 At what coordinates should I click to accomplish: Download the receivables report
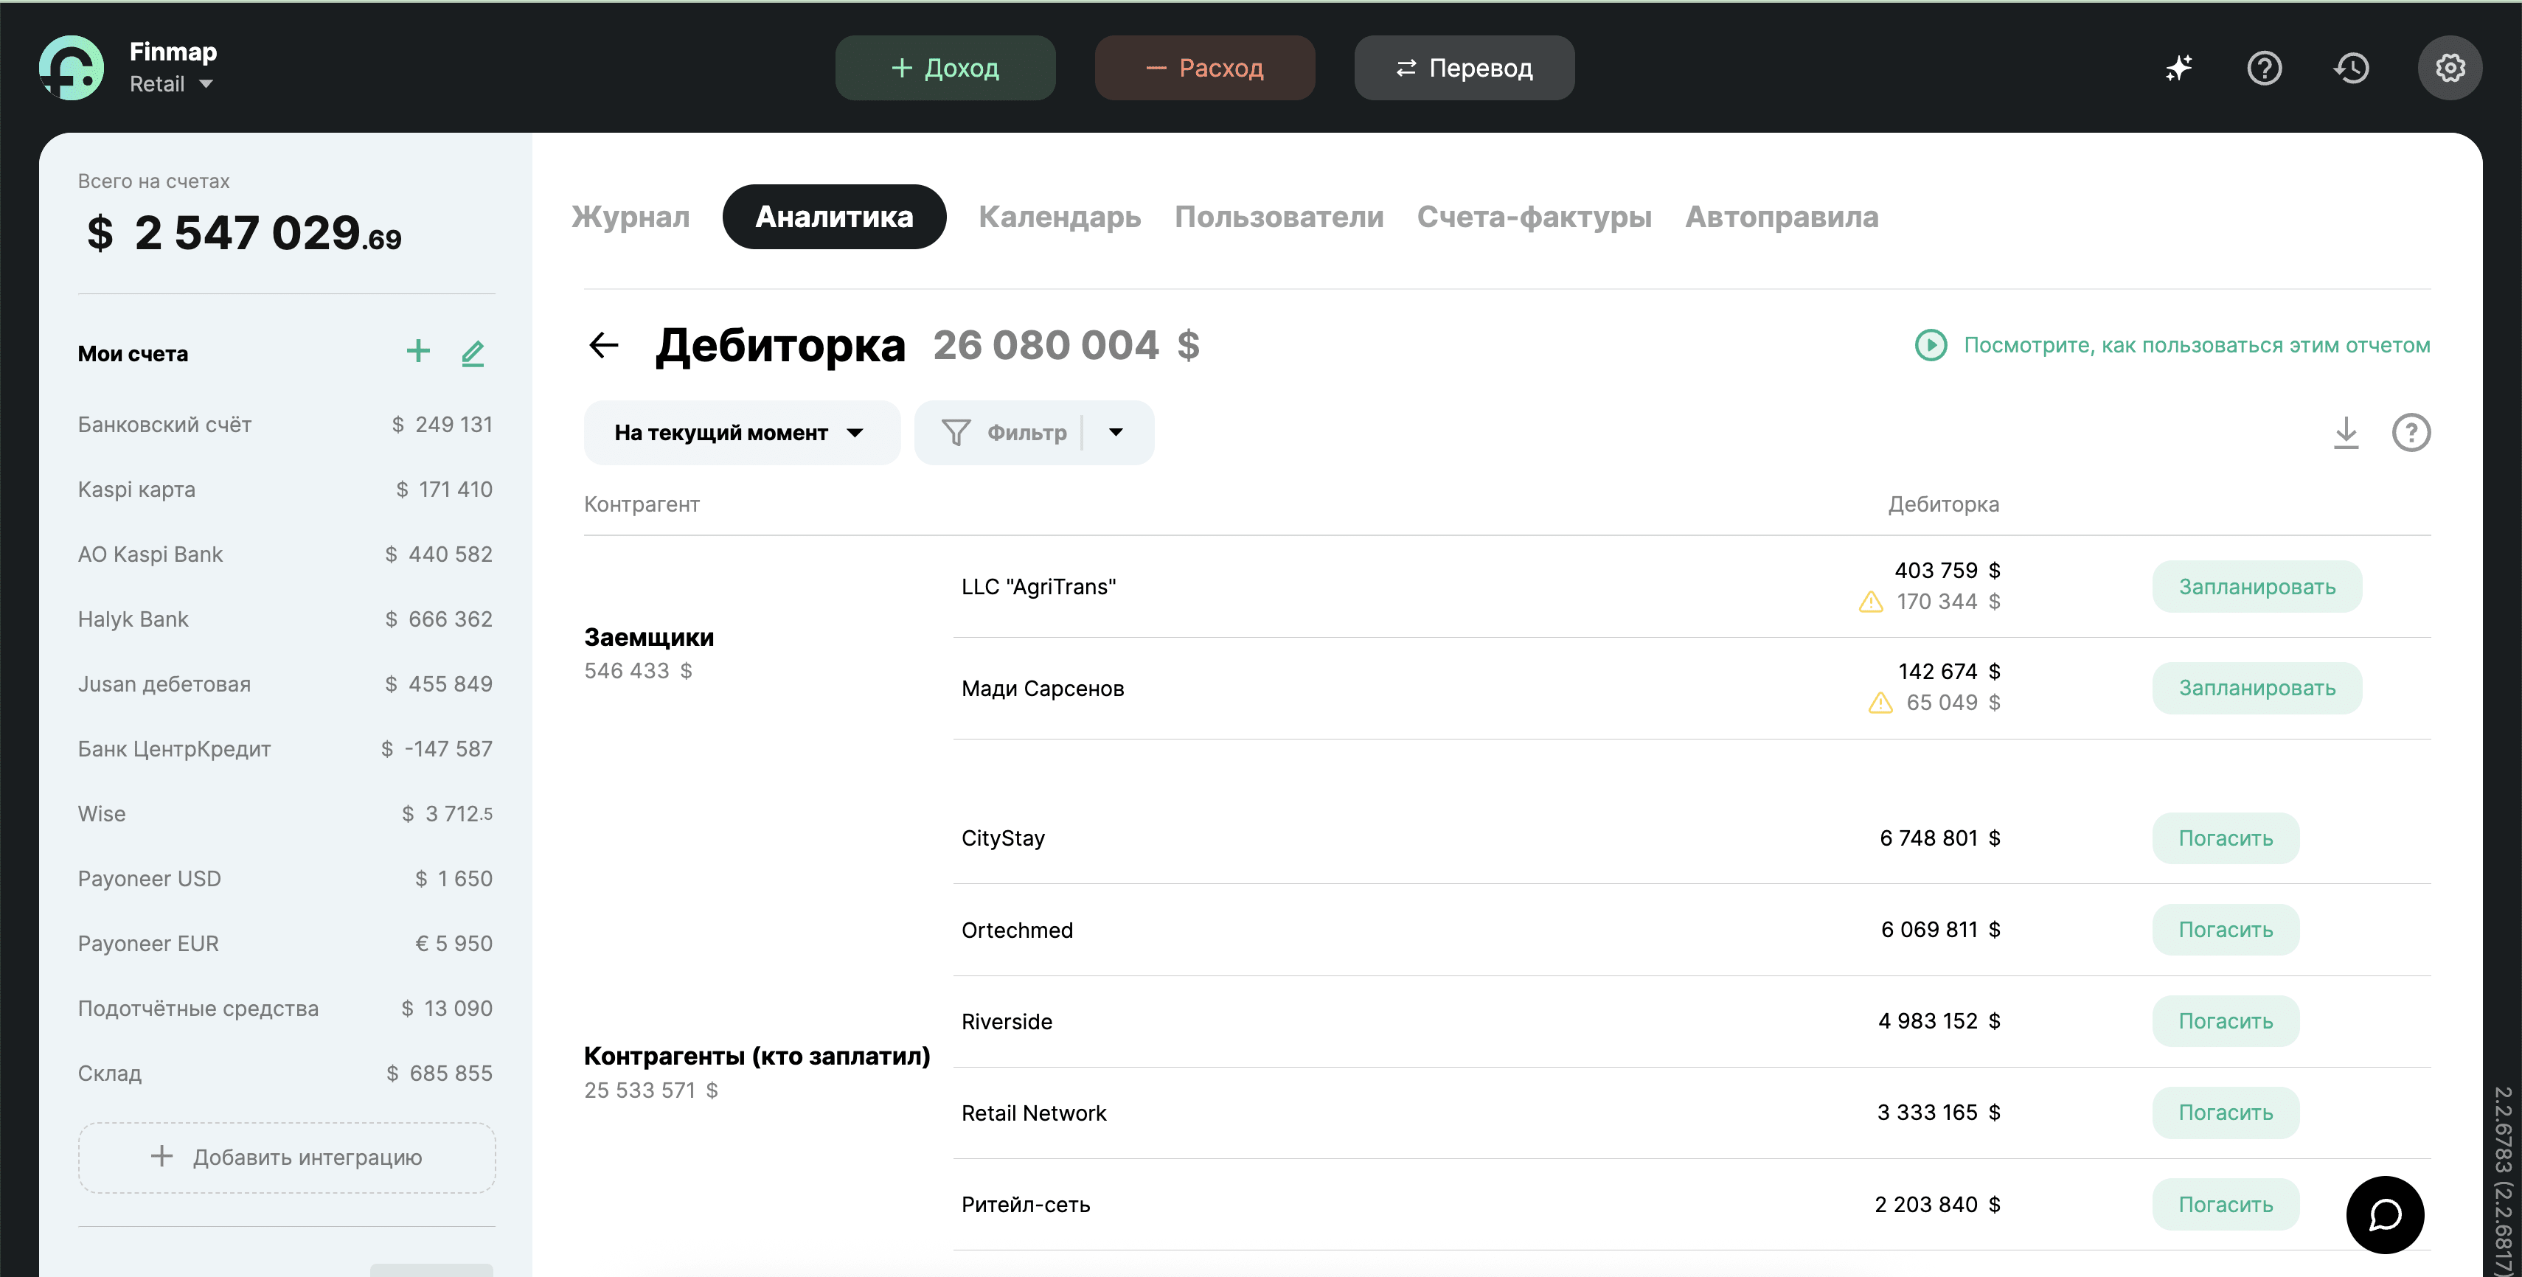coord(2346,431)
